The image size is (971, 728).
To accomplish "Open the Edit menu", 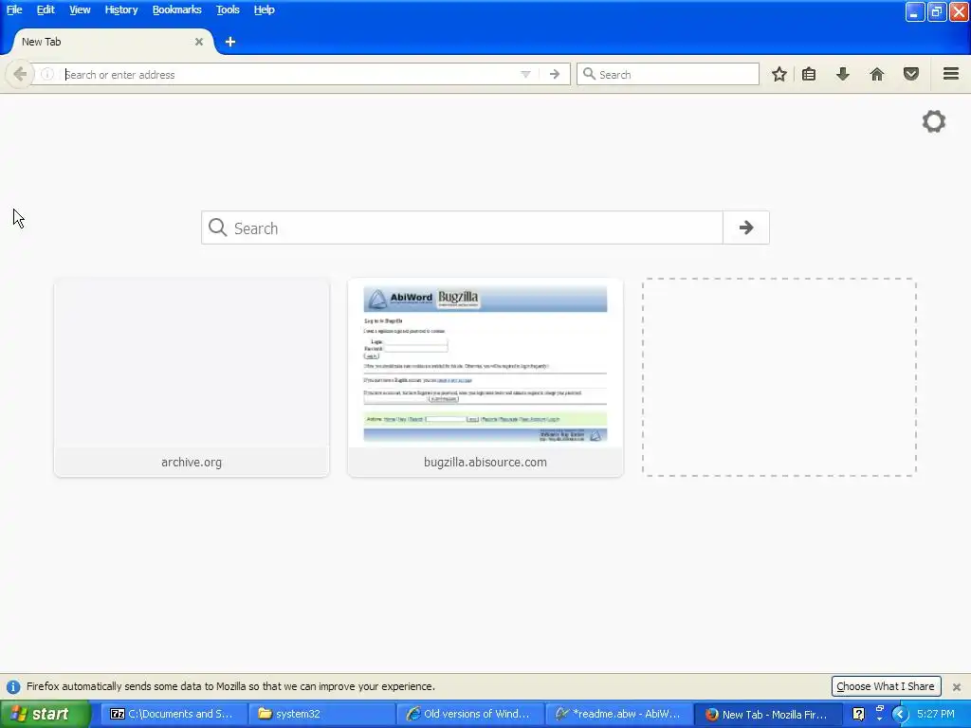I will click(46, 9).
